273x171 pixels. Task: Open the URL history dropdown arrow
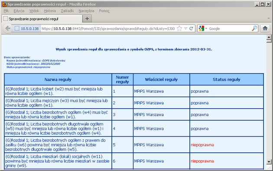pyautogui.click(x=185, y=28)
